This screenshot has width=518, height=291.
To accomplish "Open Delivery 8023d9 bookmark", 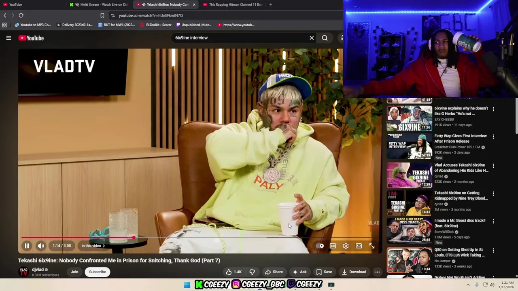I will coord(74,25).
